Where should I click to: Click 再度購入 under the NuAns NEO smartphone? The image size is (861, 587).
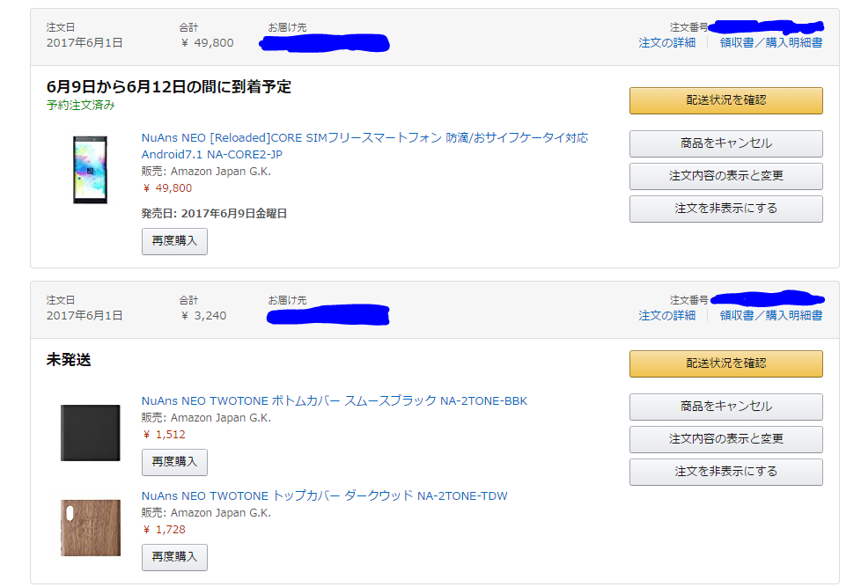(174, 241)
